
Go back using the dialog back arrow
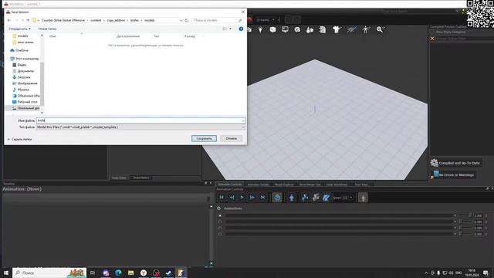8,20
